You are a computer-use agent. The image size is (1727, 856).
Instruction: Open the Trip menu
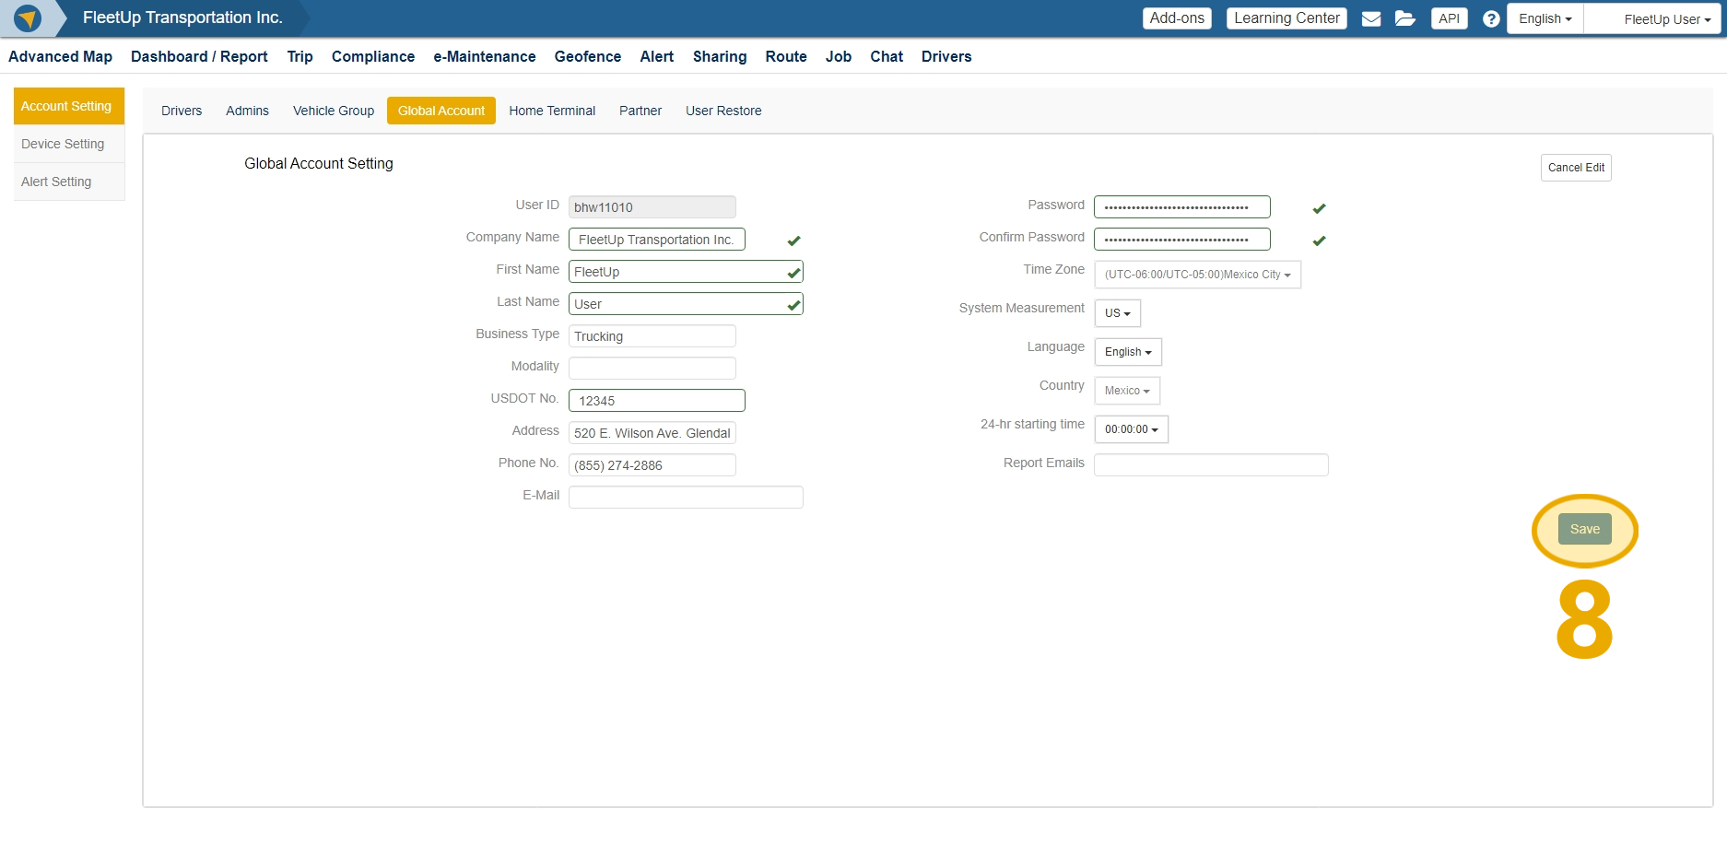(300, 56)
